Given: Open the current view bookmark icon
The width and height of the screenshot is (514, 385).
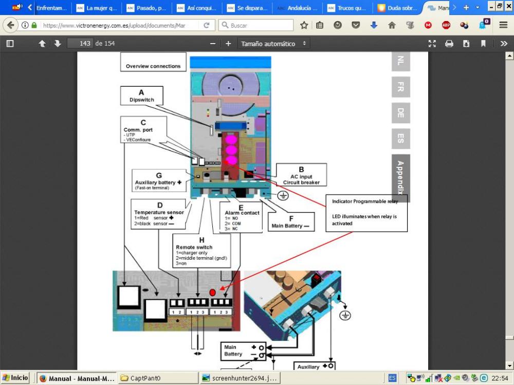Looking at the screenshot, I should [483, 44].
